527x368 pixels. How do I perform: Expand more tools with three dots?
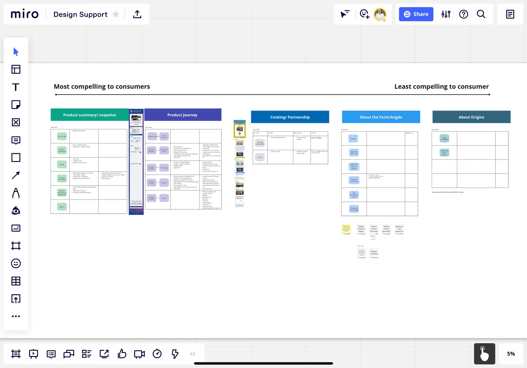(x=16, y=316)
